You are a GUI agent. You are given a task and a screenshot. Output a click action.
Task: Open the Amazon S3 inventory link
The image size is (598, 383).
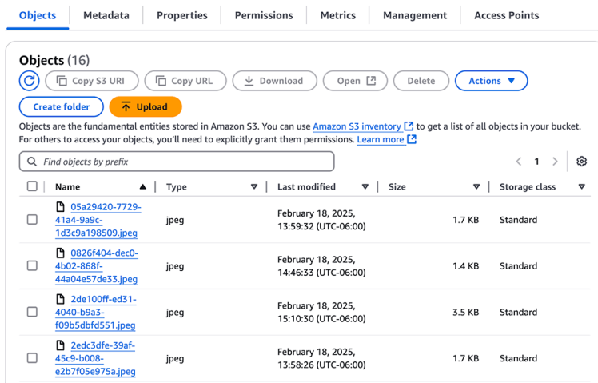[x=357, y=126]
